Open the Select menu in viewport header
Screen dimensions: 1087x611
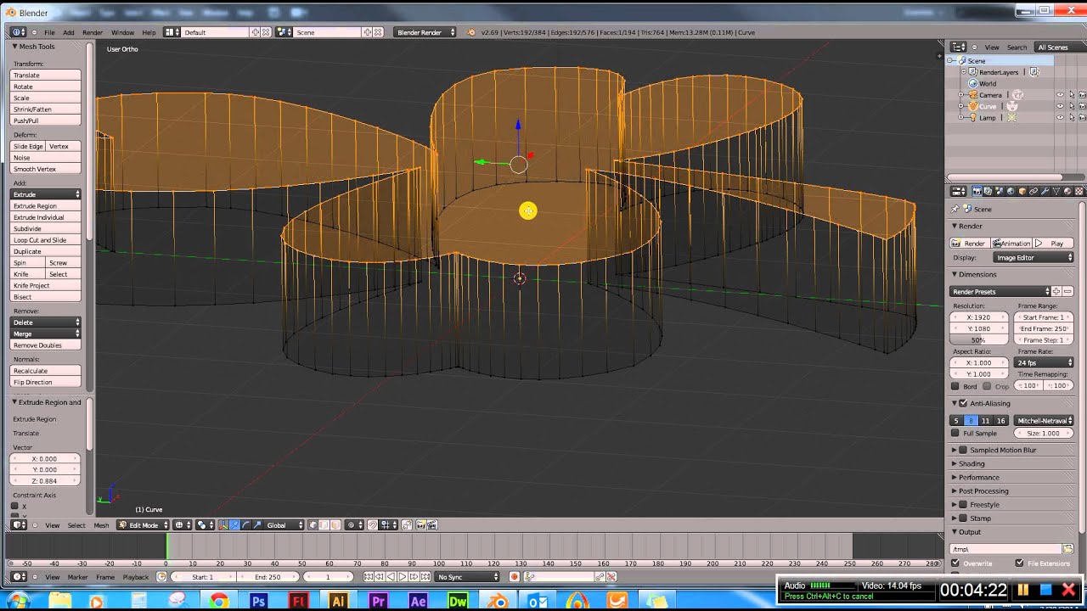[x=76, y=525]
